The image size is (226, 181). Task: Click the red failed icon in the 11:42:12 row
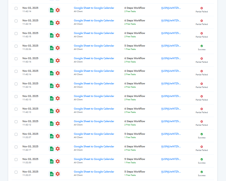click(x=202, y=122)
